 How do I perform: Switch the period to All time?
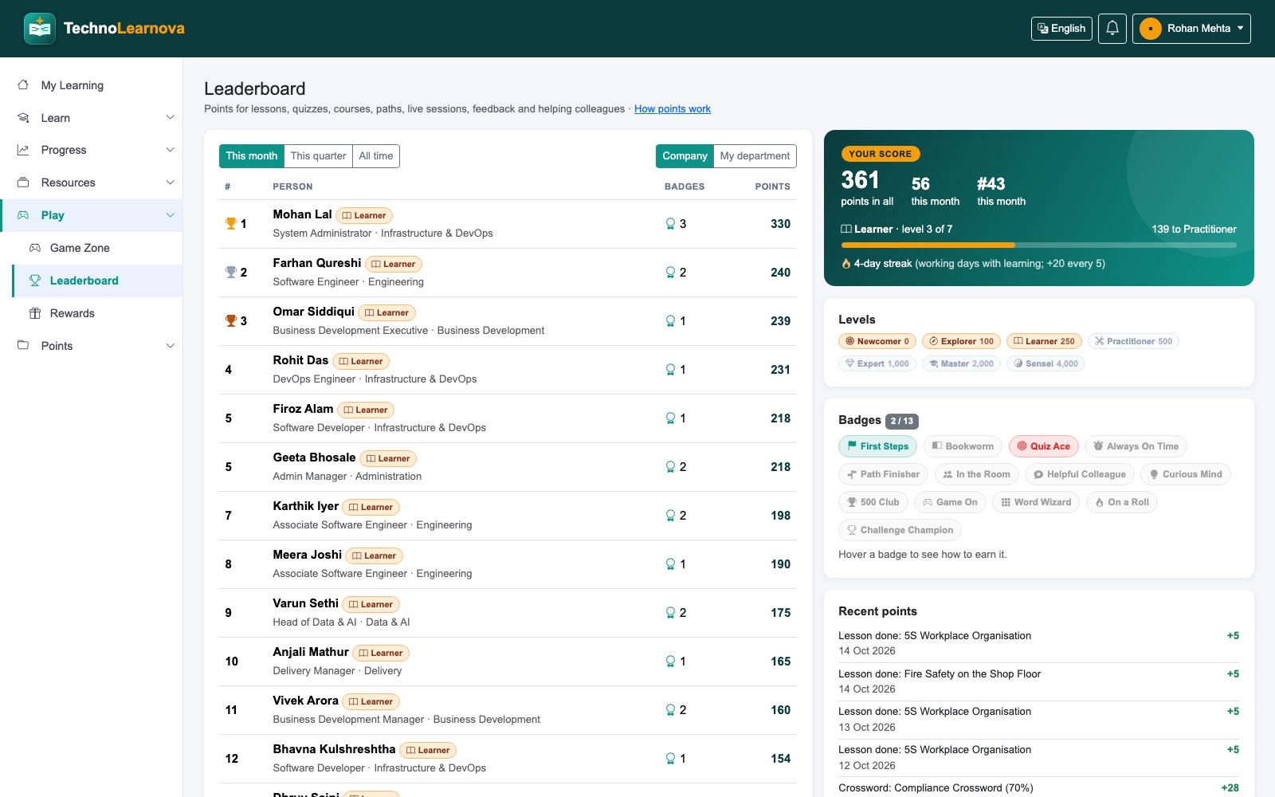click(x=376, y=156)
